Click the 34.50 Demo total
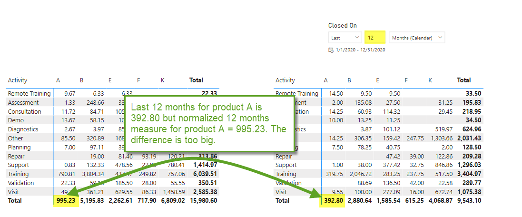This screenshot has height=217, width=522. coord(474,120)
